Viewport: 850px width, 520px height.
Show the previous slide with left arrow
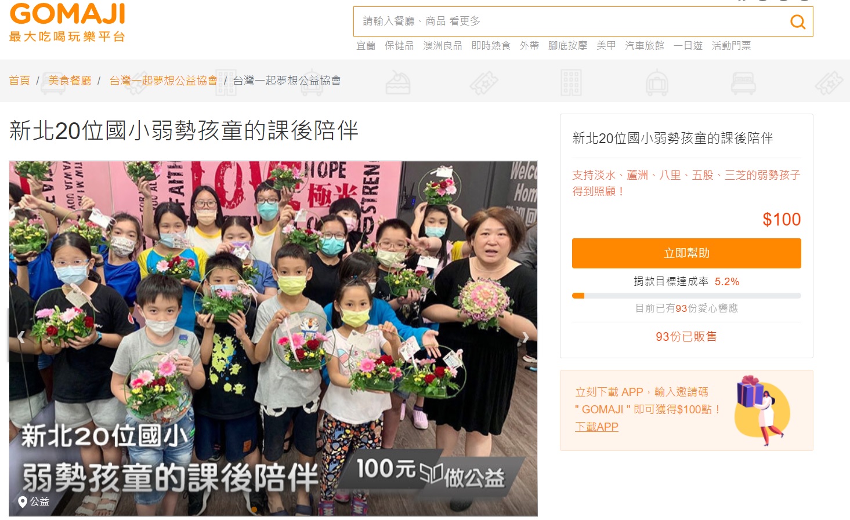coord(21,337)
